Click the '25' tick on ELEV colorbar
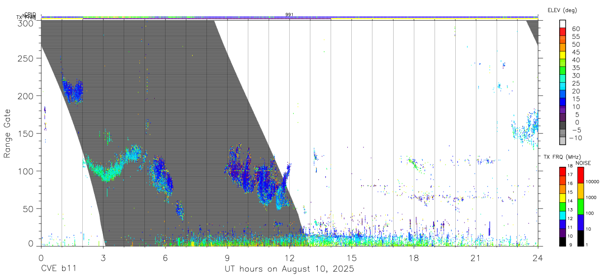Viewport: 605px width, 279px height. tap(575, 83)
